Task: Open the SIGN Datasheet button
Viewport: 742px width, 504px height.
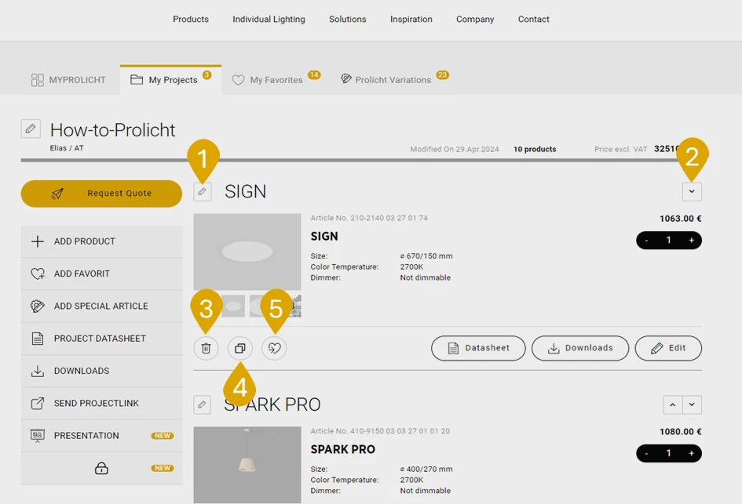Action: (478, 348)
